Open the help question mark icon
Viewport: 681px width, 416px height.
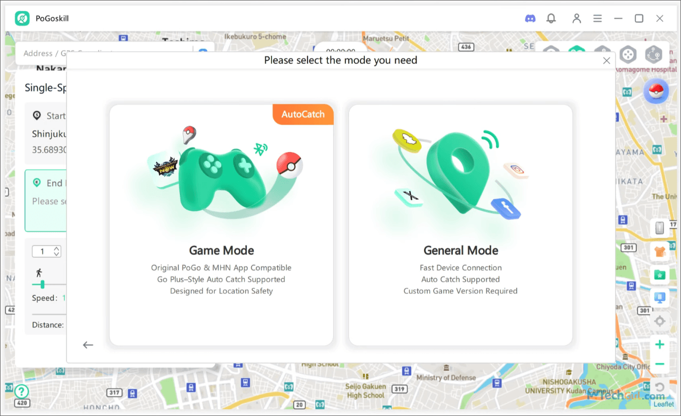point(22,391)
